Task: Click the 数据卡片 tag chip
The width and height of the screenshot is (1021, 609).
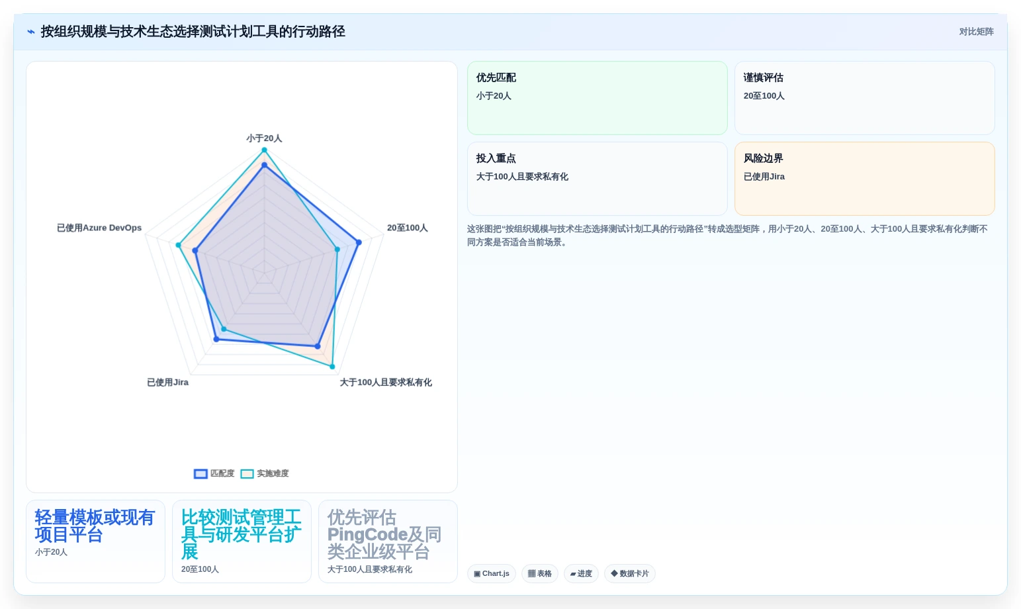Action: click(x=630, y=574)
